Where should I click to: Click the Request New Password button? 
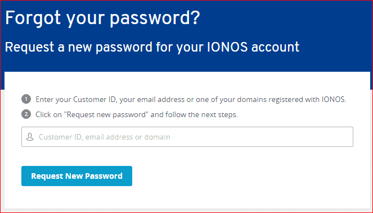point(77,176)
